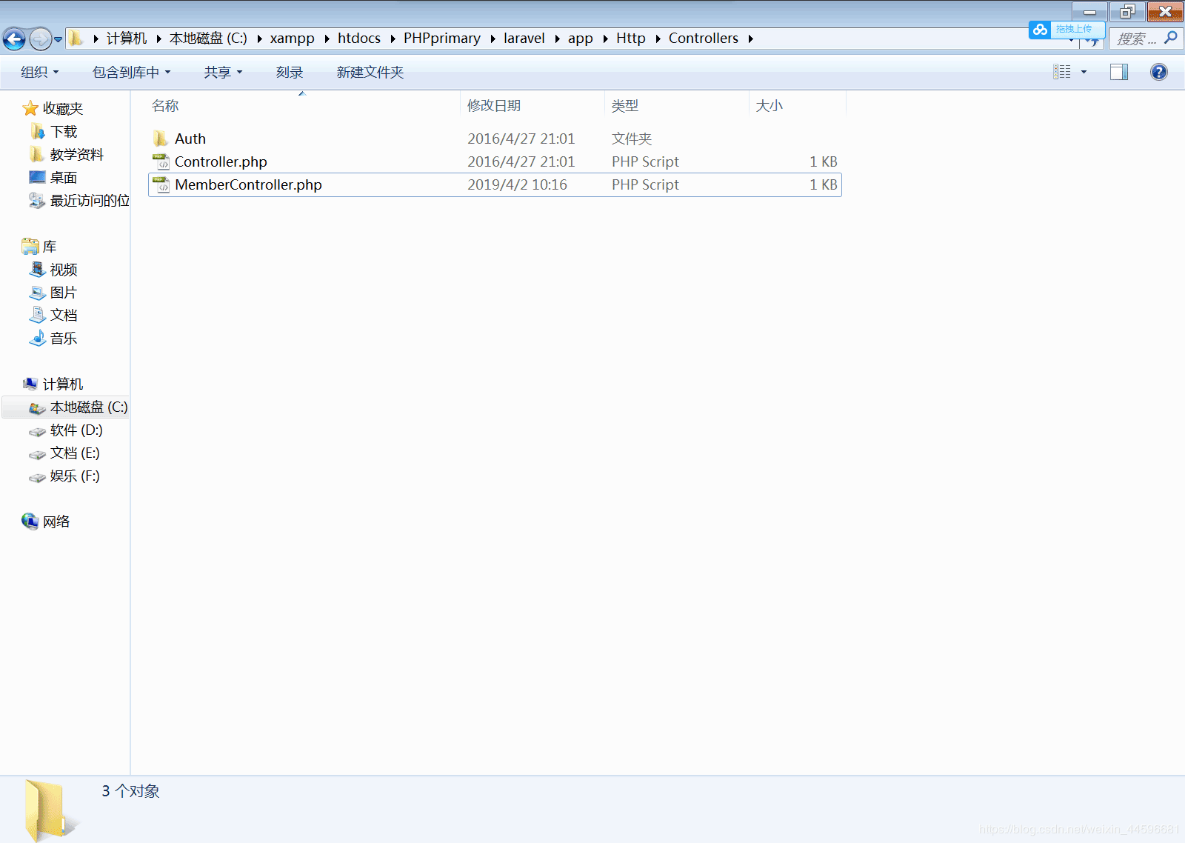1185x843 pixels.
Task: Open the 共享 (Share) menu
Action: point(223,72)
